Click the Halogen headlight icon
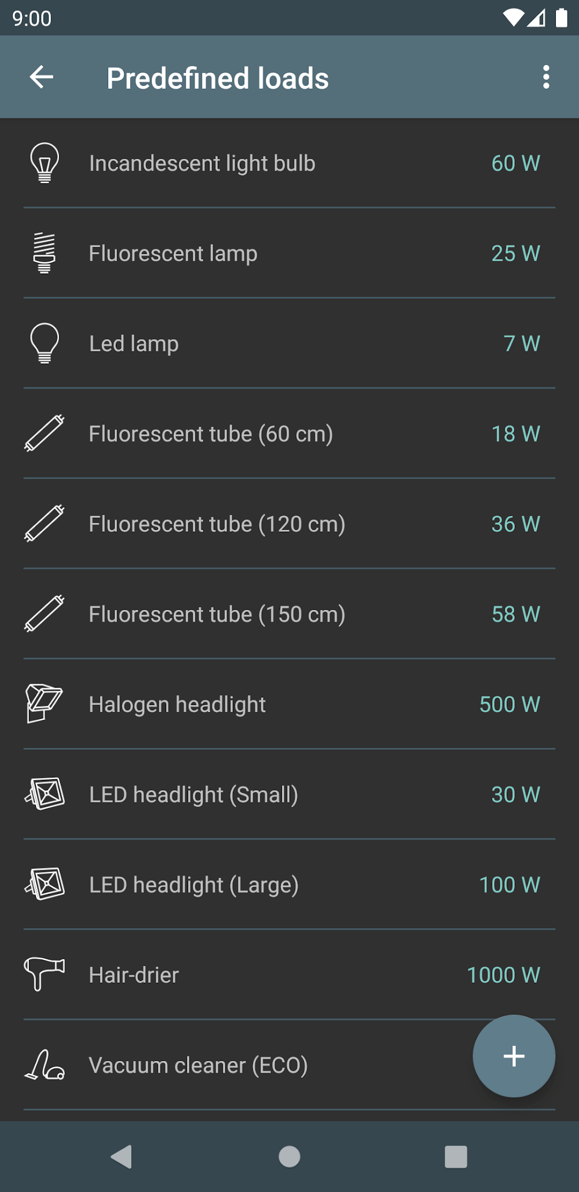 44,703
